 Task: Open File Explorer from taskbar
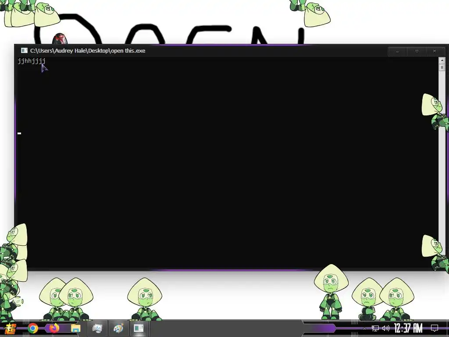coord(75,328)
